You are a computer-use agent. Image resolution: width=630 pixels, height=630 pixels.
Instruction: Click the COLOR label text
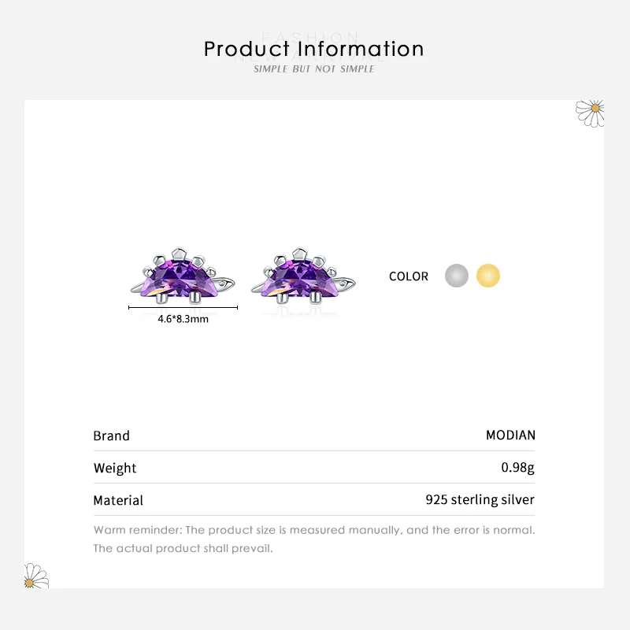[409, 276]
